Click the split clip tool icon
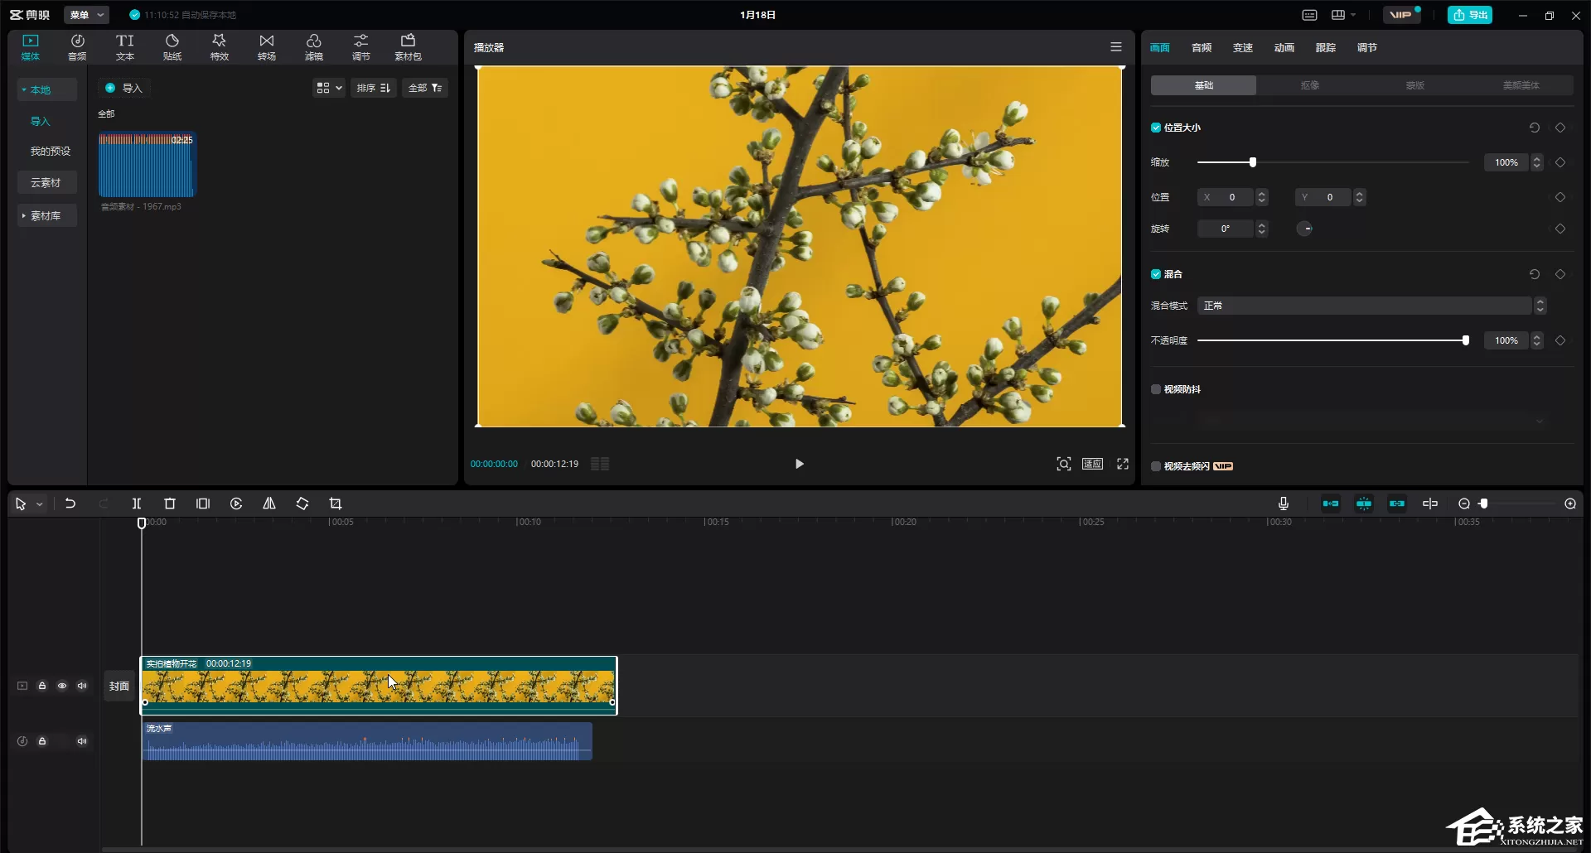1591x853 pixels. click(x=137, y=504)
